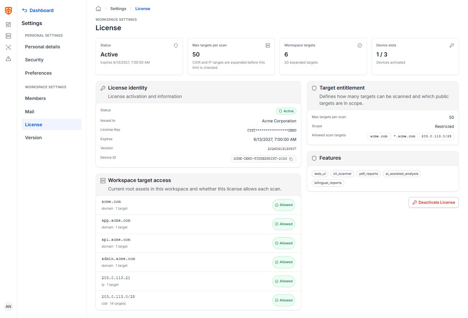Click the '20 expanded targets' text
Image resolution: width=468 pixels, height=318 pixels.
[x=301, y=63]
